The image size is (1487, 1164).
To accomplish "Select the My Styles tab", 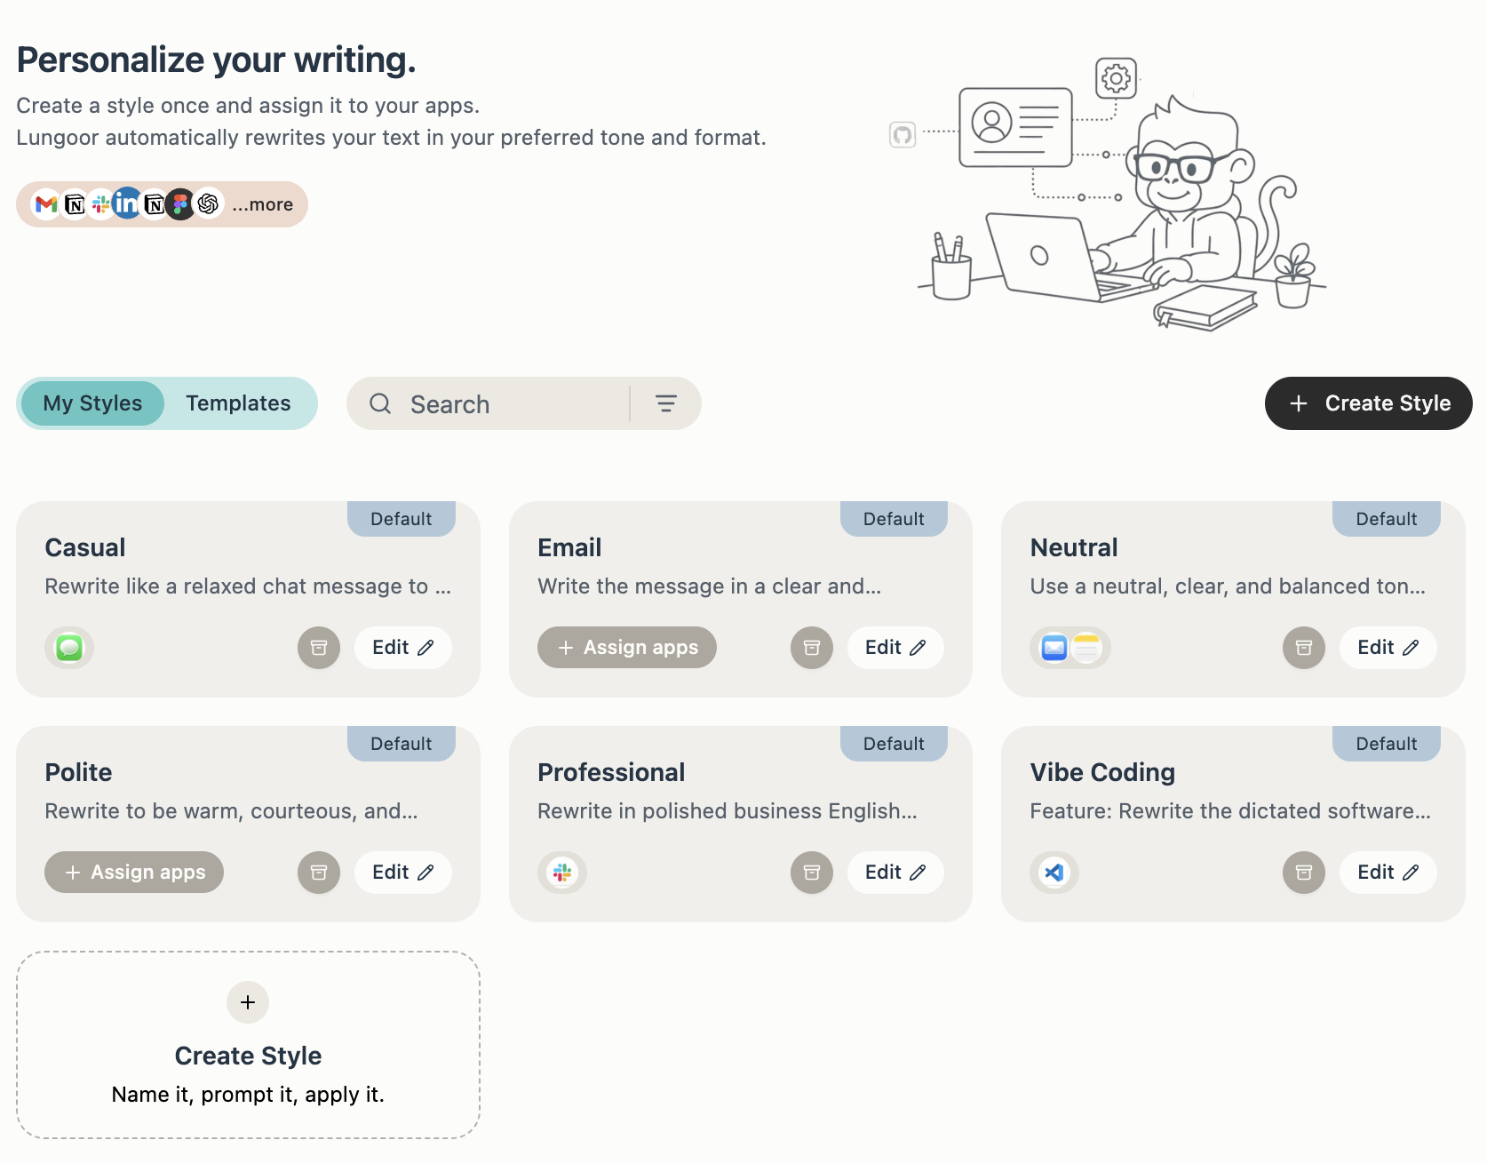I will pos(92,403).
